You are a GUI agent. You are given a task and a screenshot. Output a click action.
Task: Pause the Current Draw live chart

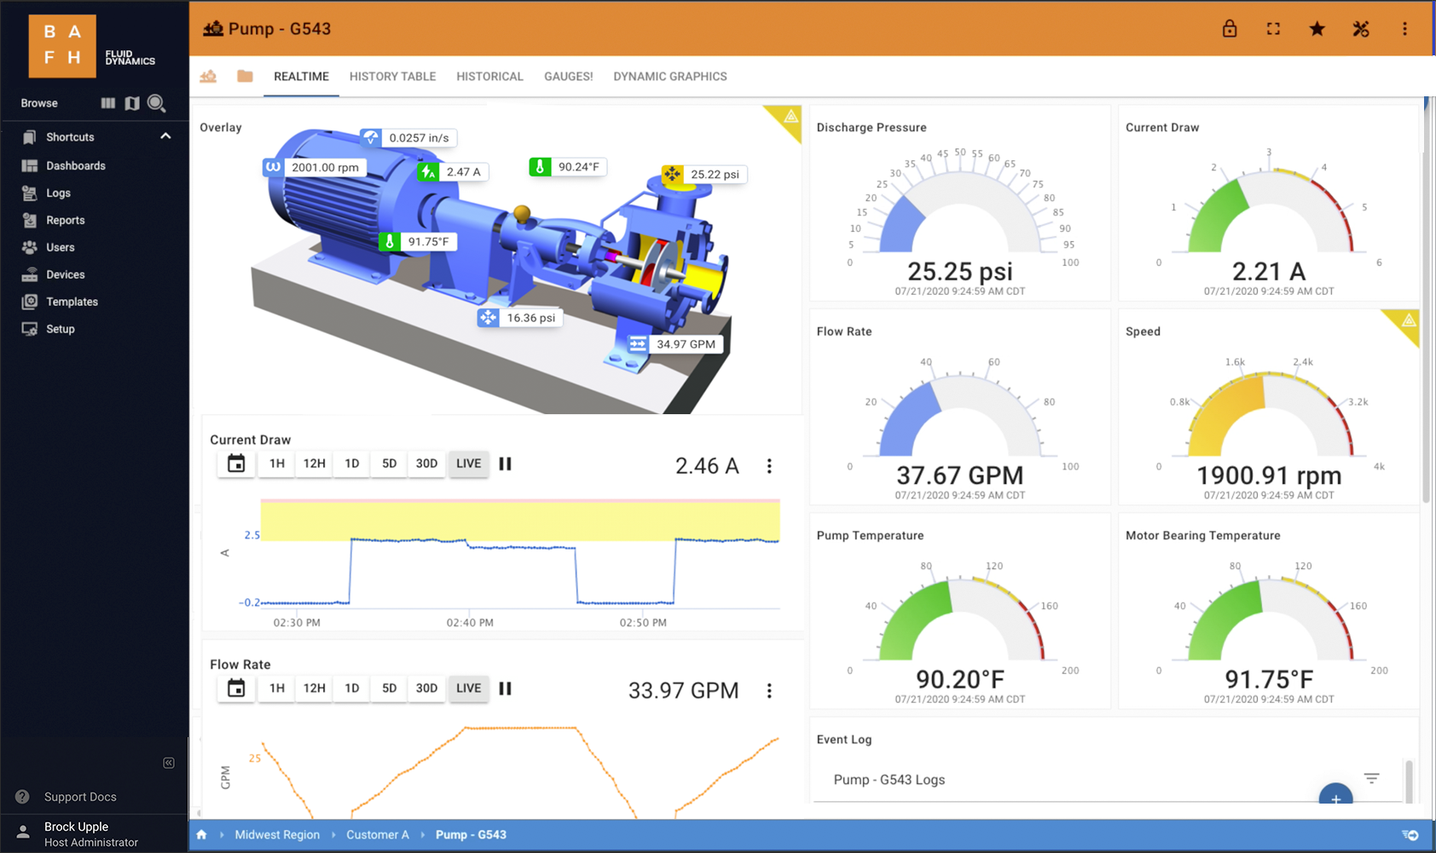point(506,464)
